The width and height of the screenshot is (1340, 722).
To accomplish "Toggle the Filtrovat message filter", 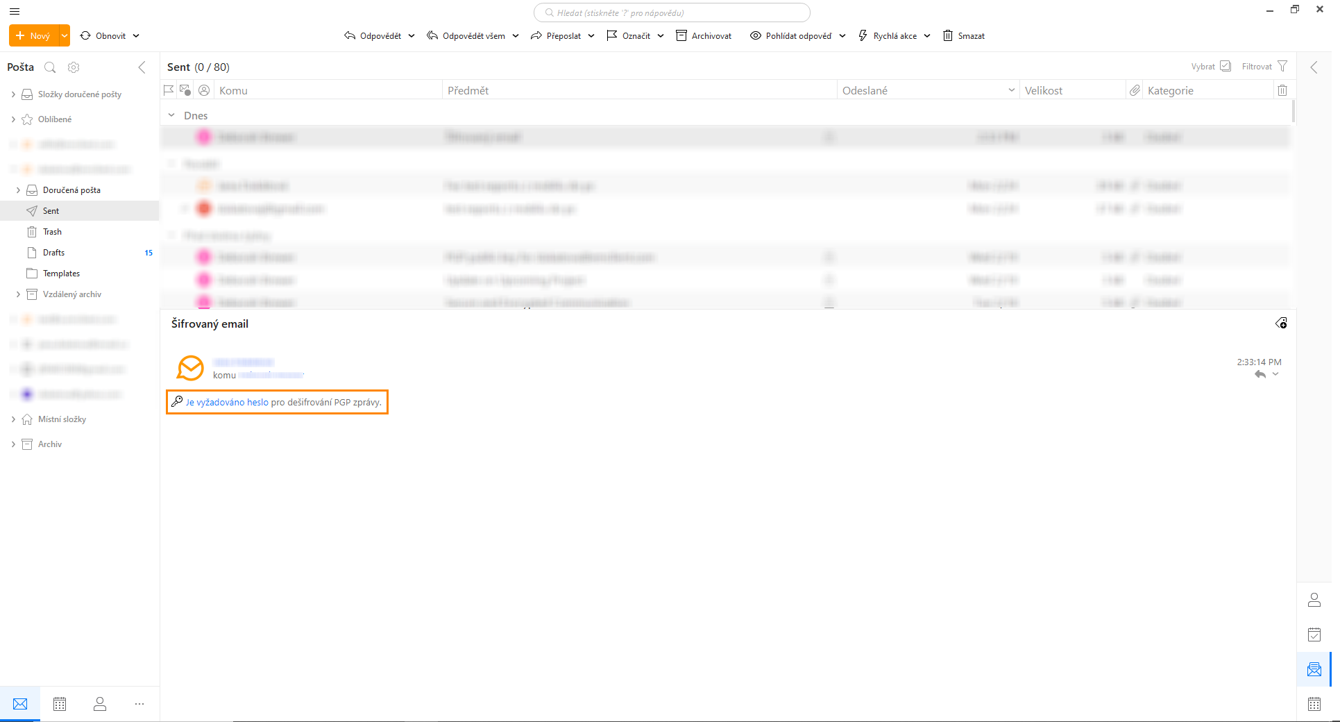I will [1282, 67].
